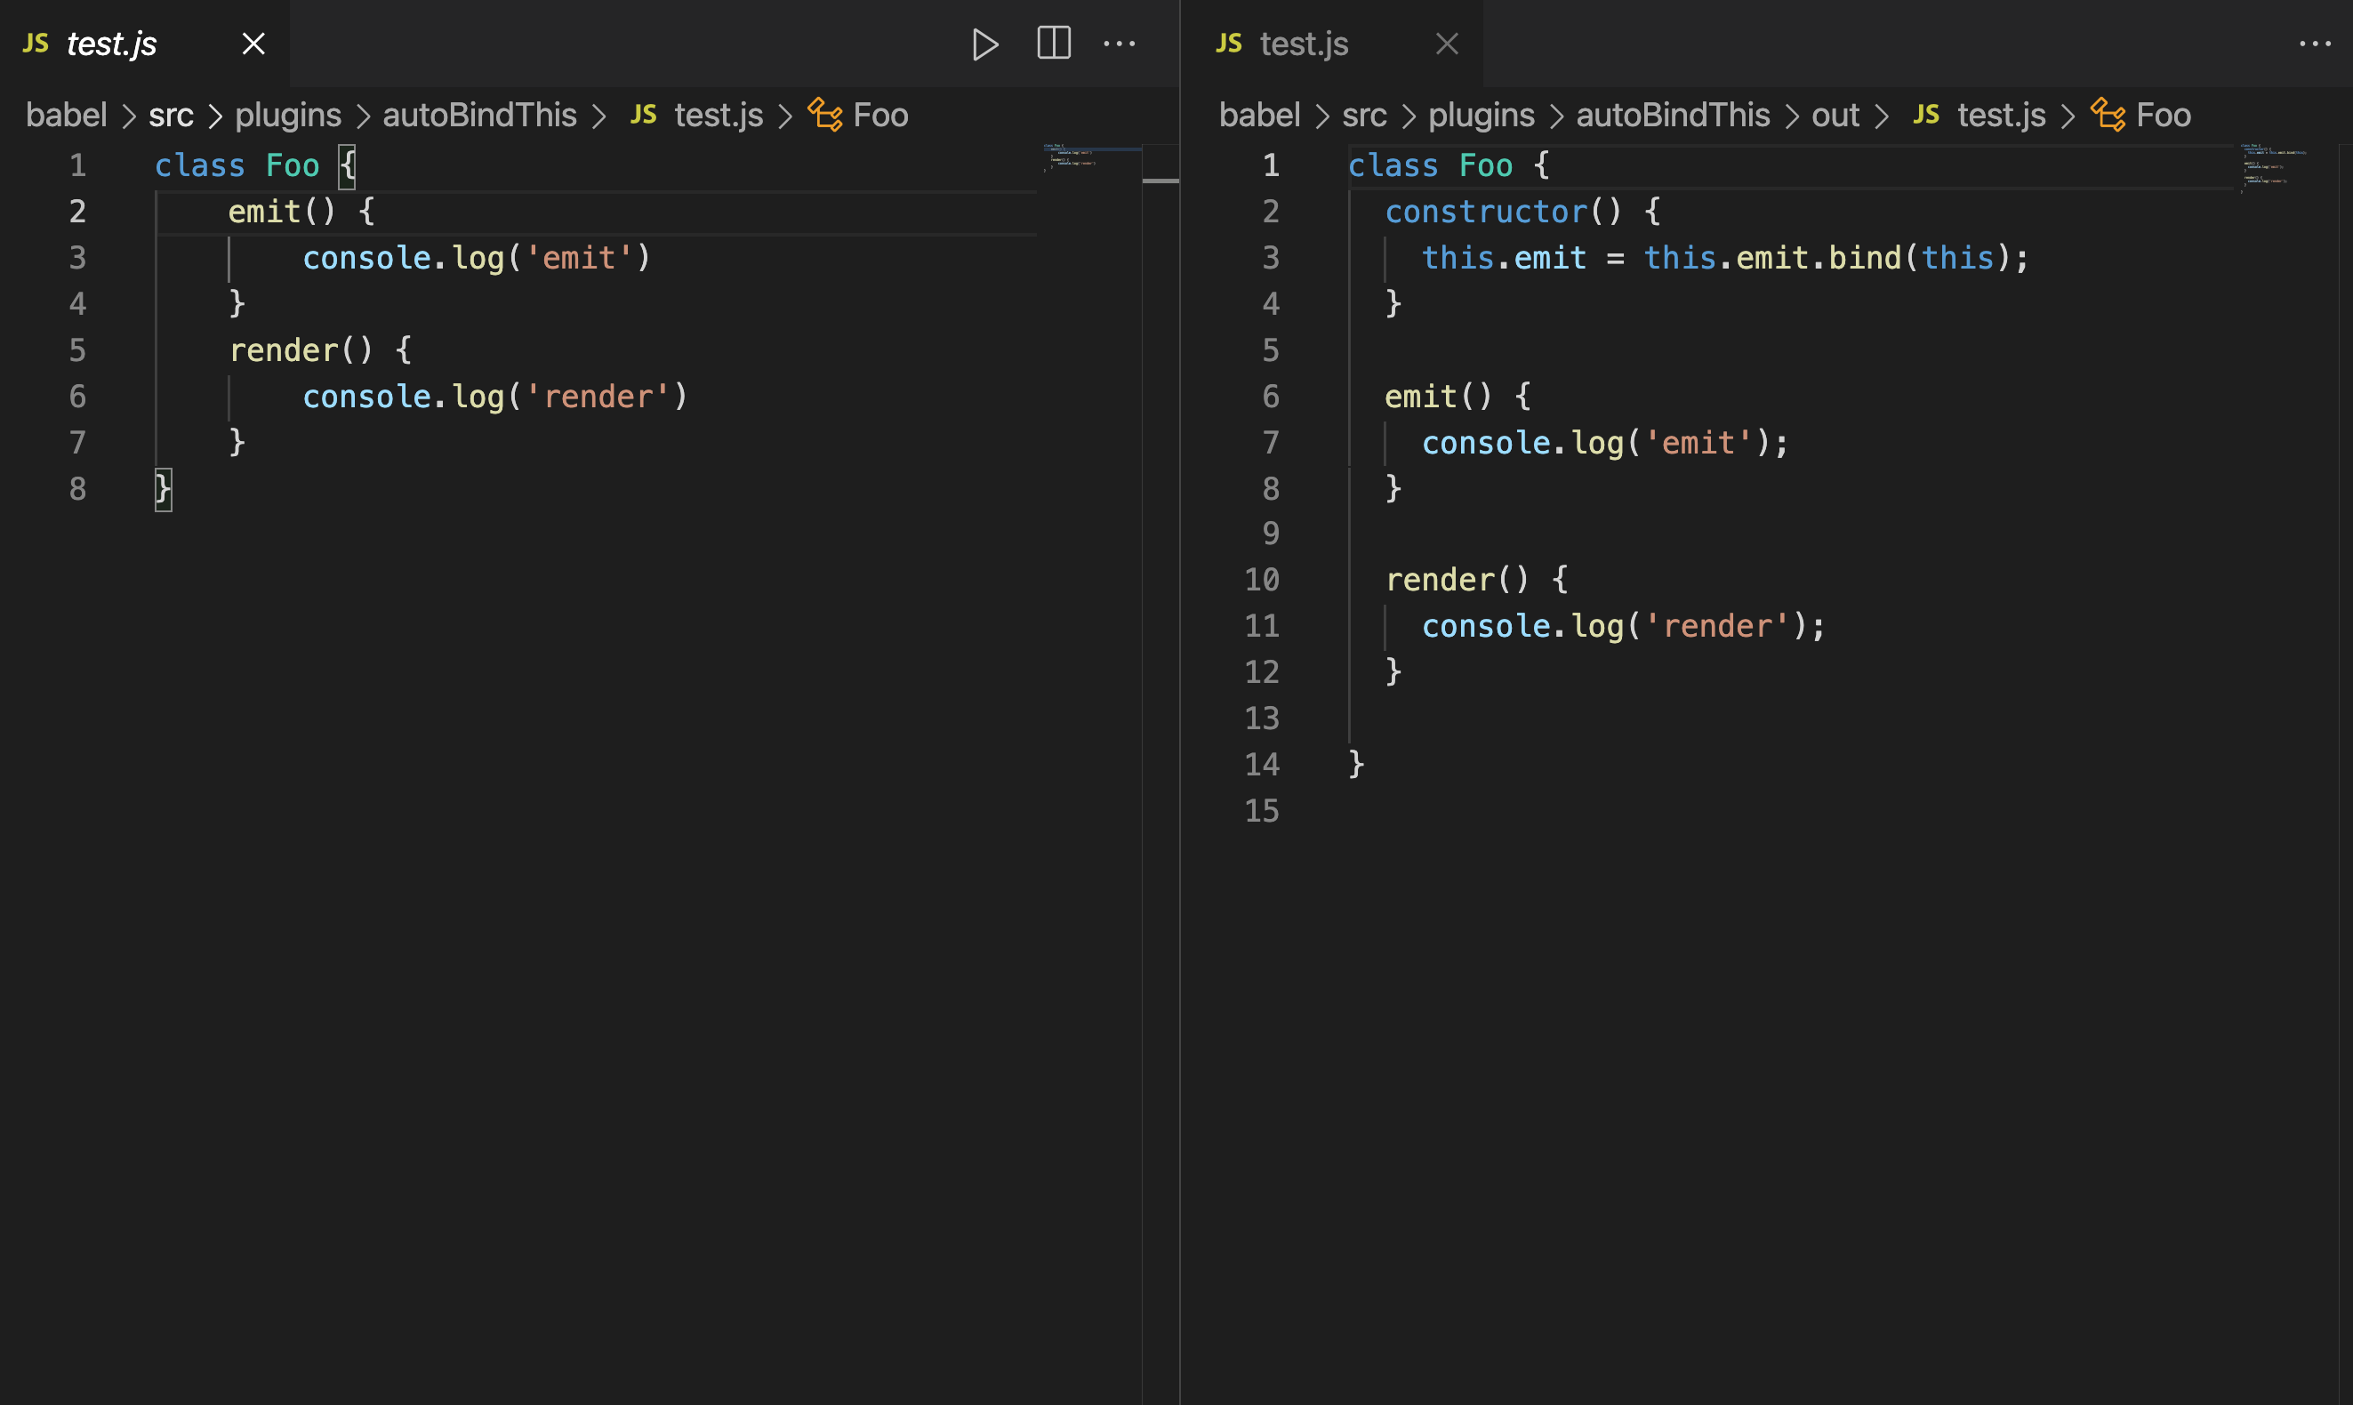Close the right test.js tab
The height and width of the screenshot is (1405, 2353).
[1447, 44]
